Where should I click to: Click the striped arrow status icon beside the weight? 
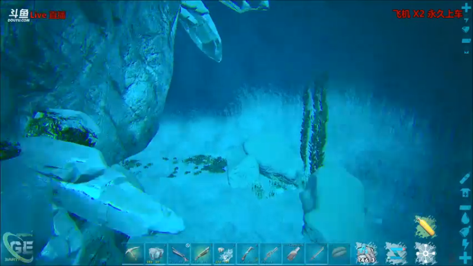click(396, 253)
